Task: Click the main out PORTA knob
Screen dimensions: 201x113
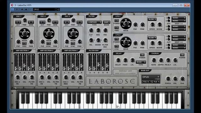Action: (168, 78)
